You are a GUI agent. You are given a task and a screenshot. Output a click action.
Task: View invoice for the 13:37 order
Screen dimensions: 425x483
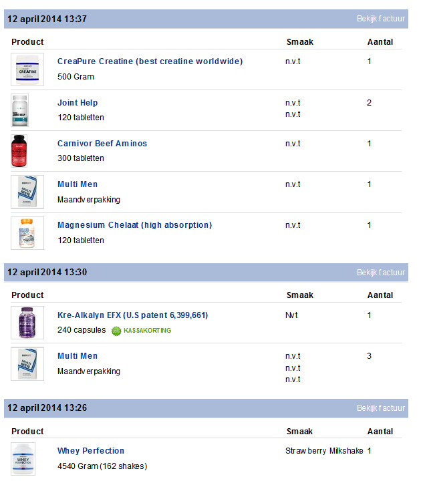(380, 19)
